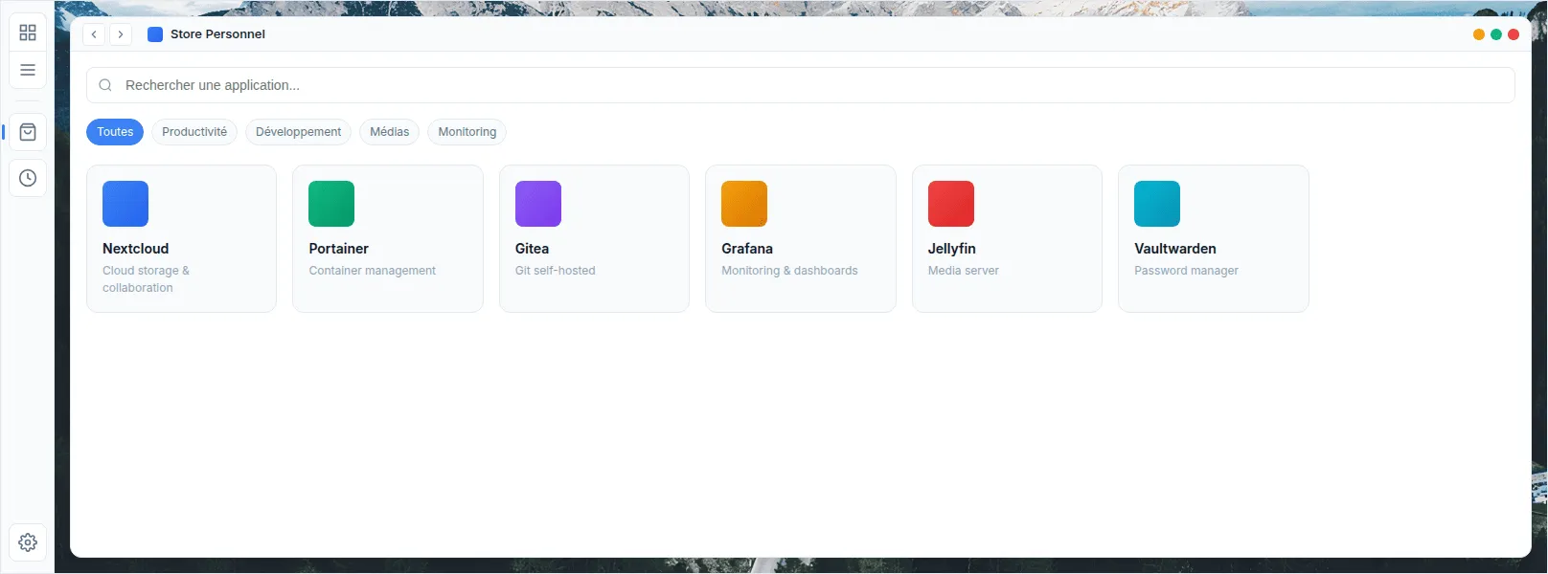
Task: Show the Médias category apps
Action: click(389, 132)
